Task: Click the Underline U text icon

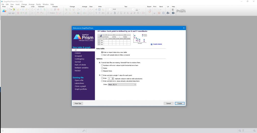Action: pos(121,13)
